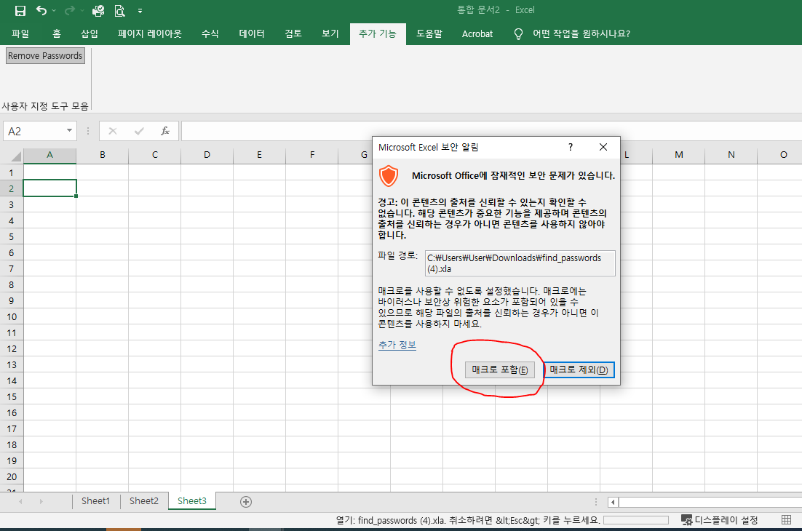Image resolution: width=802 pixels, height=531 pixels.
Task: Undo the last action
Action: (x=41, y=10)
